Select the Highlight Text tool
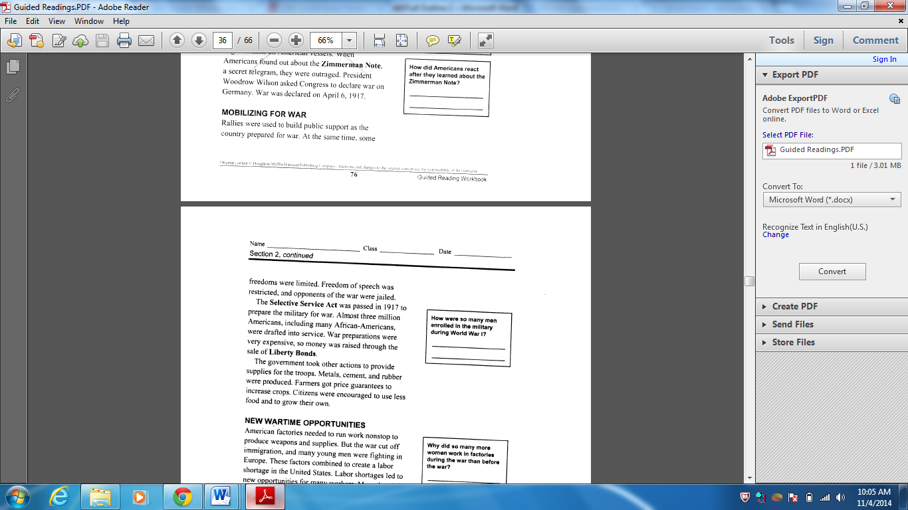908x510 pixels. tap(455, 41)
